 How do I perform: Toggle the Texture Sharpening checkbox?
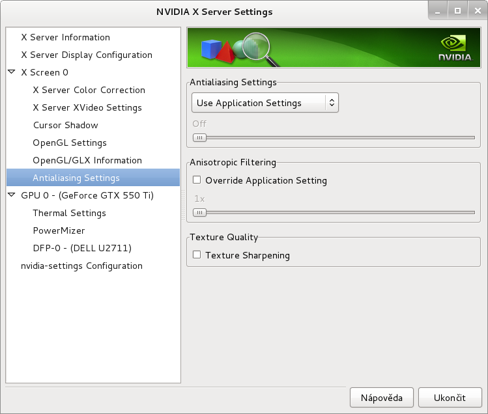tap(197, 255)
